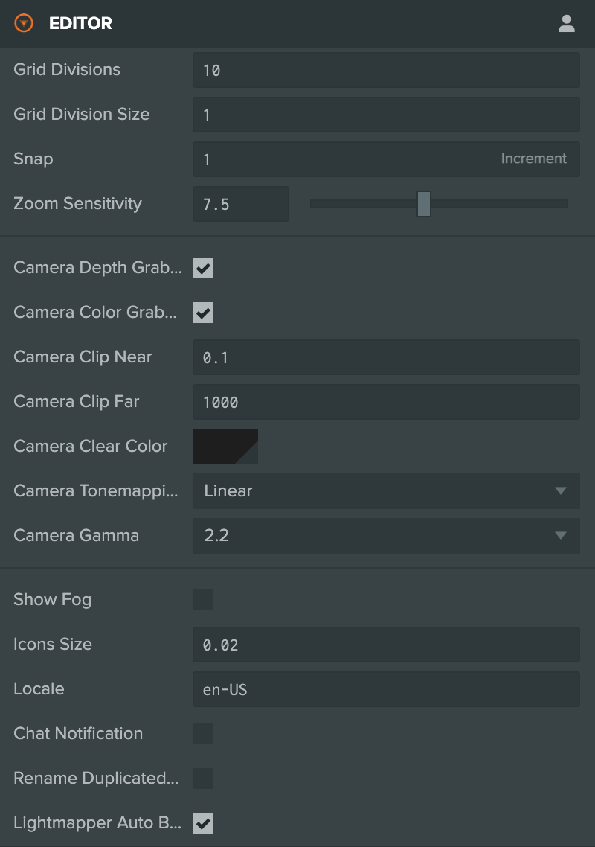Disable Camera Depth Grab Pass checkbox
595x847 pixels.
203,268
